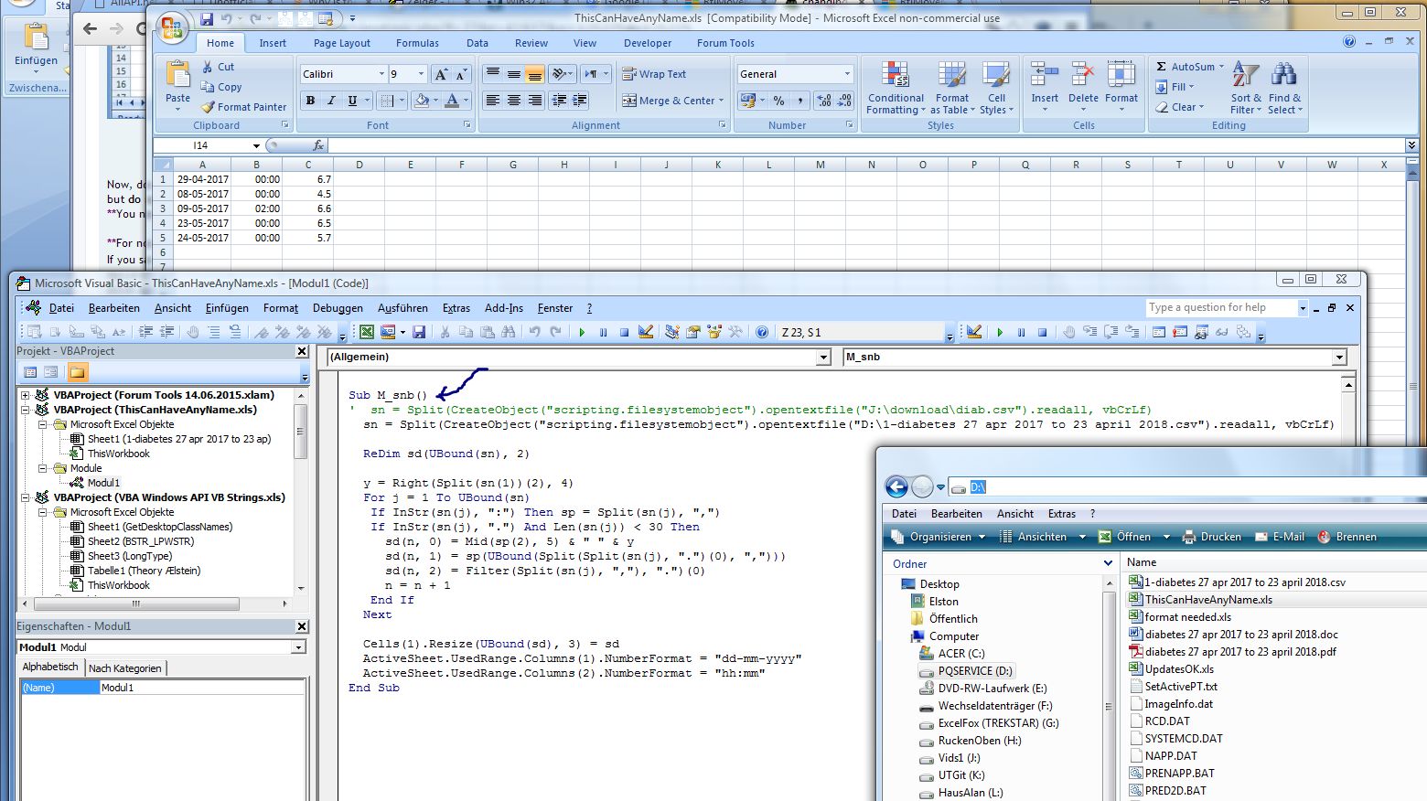1427x801 pixels.
Task: Switch to the Developer ribbon tab
Action: 648,43
